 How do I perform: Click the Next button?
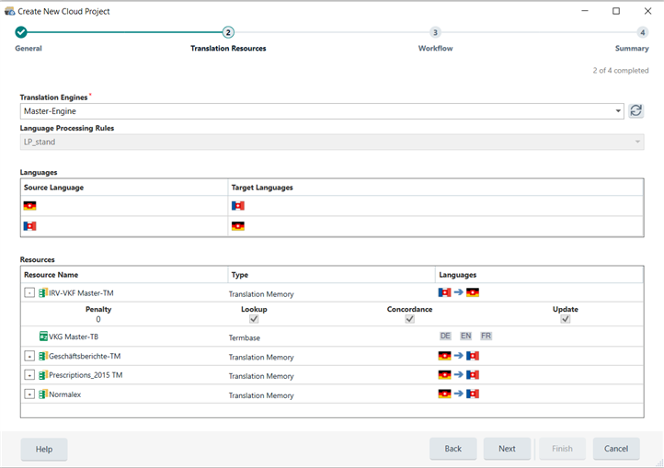pos(507,449)
